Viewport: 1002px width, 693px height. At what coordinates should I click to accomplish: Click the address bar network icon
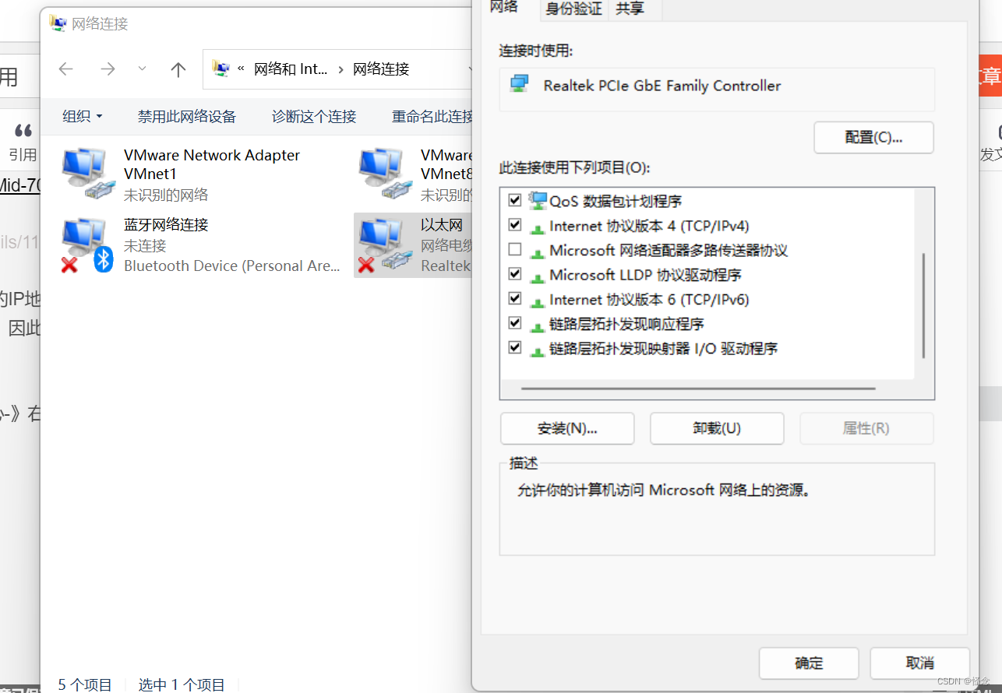click(x=221, y=69)
